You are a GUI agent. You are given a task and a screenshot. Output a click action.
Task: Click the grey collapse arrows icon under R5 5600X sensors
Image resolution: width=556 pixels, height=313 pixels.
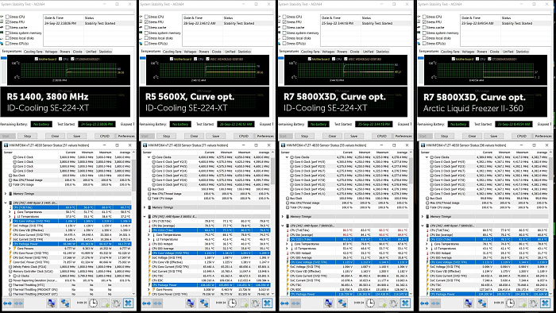coord(157,303)
